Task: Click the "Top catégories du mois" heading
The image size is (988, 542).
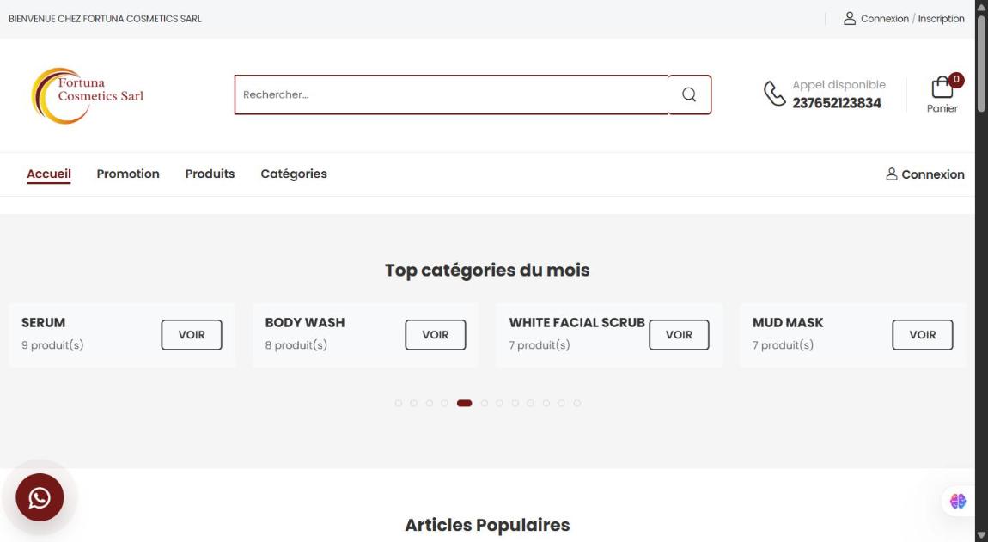Action: pyautogui.click(x=487, y=271)
